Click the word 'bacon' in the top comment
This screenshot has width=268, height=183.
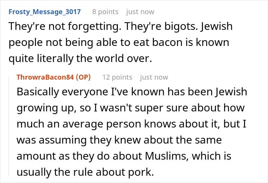tap(167, 42)
